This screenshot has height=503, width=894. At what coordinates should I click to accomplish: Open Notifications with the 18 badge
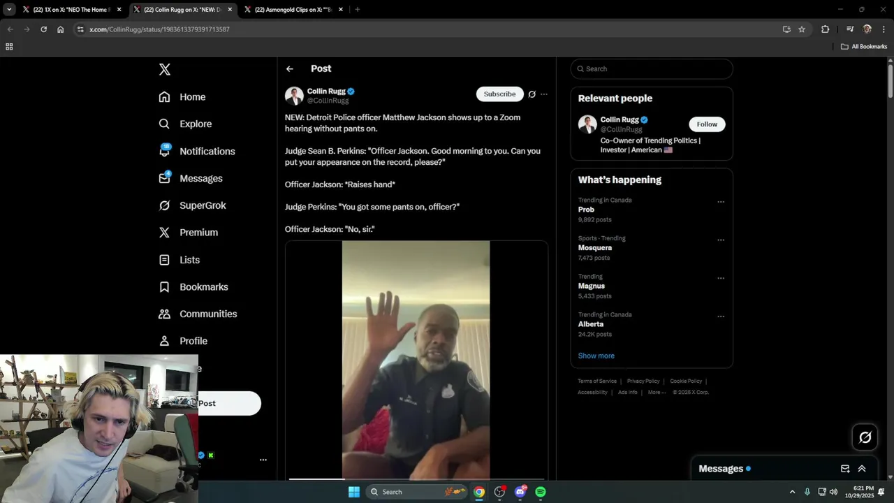[x=197, y=151]
